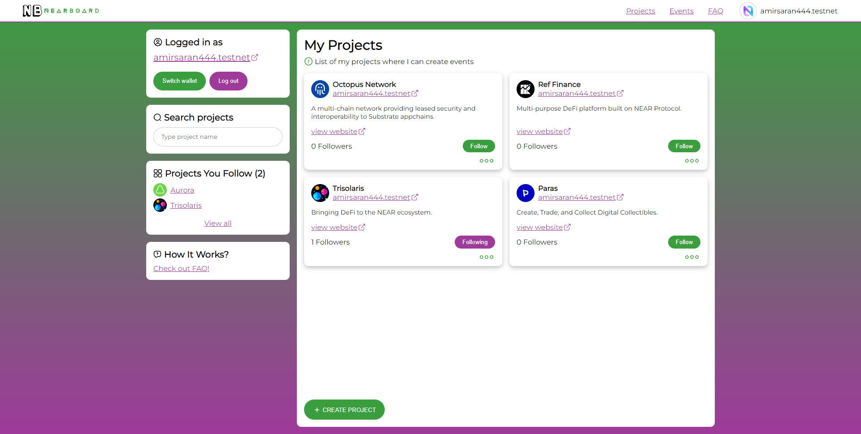Click the Create Project button
Viewport: 861px width, 434px height.
point(344,410)
